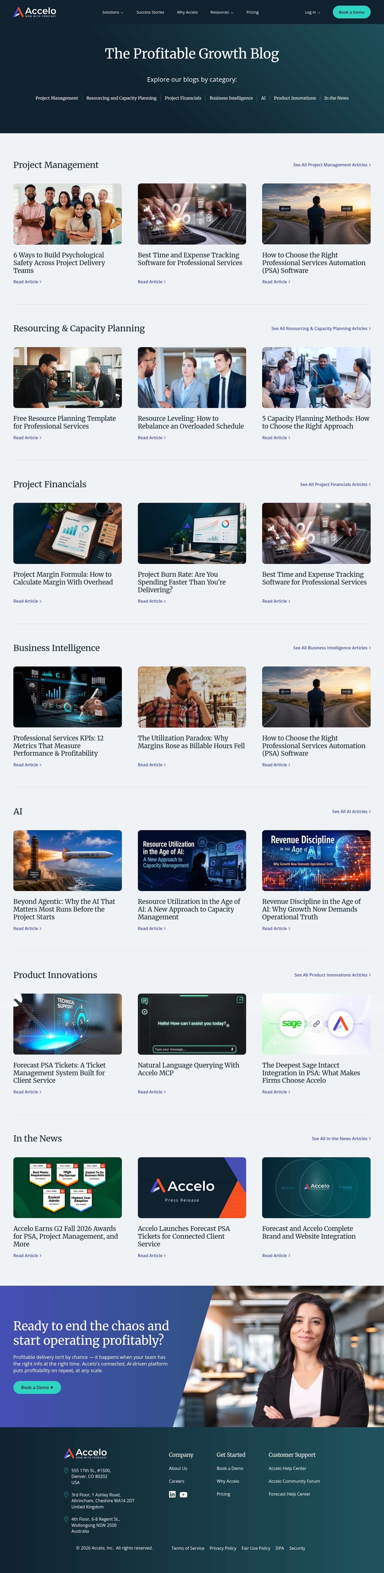Open Accelo Help Center footer link
This screenshot has width=384, height=1573.
tap(288, 1469)
